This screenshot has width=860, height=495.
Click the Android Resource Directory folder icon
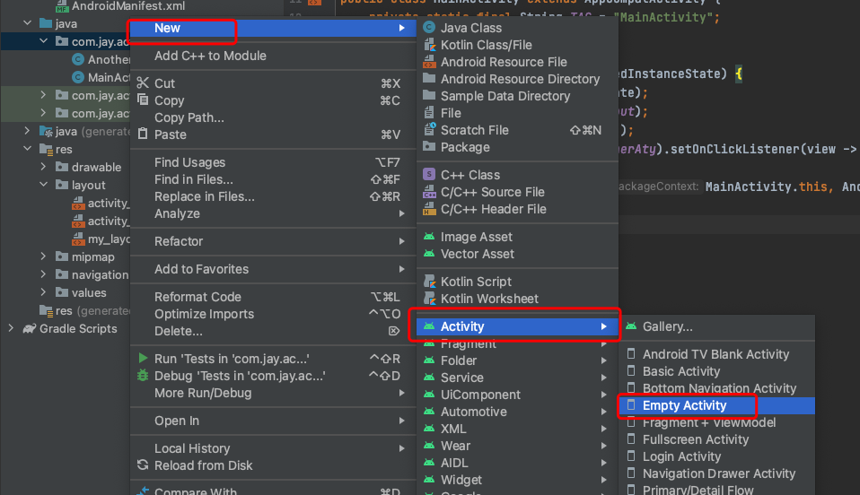429,78
